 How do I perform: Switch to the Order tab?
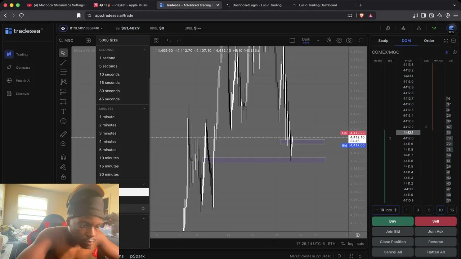coord(429,41)
